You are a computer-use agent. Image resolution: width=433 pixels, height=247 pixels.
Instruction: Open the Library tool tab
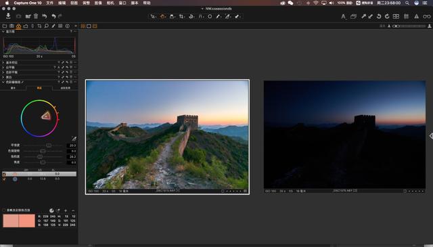click(x=5, y=26)
